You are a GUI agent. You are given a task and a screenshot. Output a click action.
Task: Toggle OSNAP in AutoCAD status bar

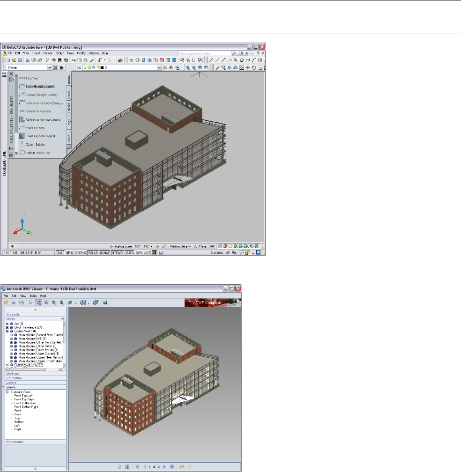click(105, 253)
